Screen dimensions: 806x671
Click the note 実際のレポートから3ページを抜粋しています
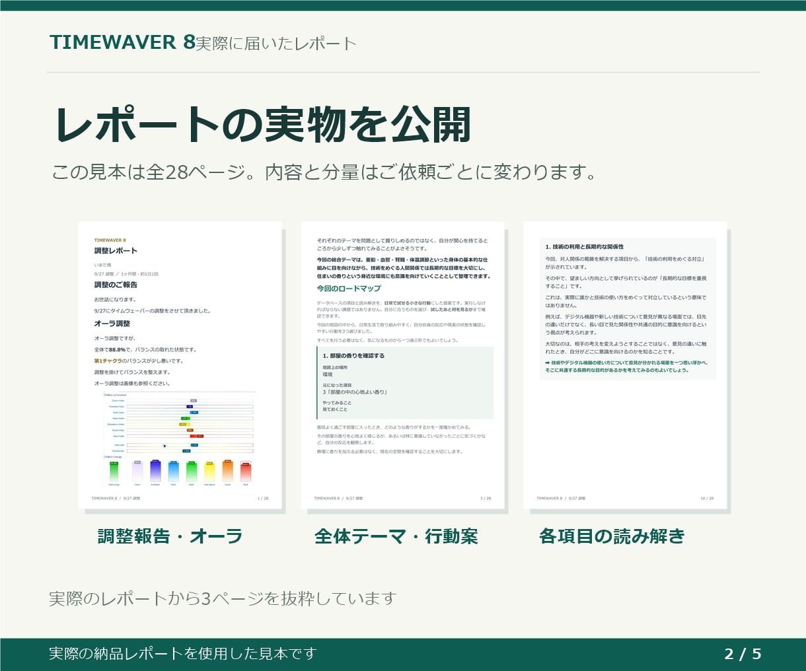click(x=223, y=598)
